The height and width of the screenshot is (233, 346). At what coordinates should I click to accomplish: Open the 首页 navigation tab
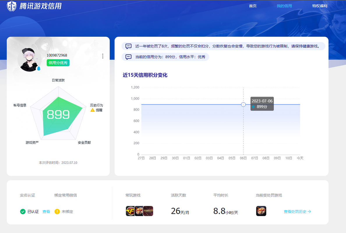coord(253,6)
